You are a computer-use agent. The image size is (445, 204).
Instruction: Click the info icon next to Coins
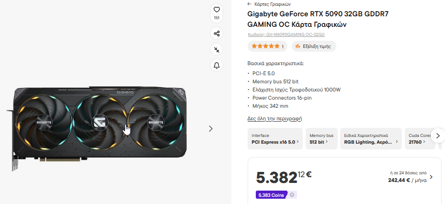(x=292, y=195)
